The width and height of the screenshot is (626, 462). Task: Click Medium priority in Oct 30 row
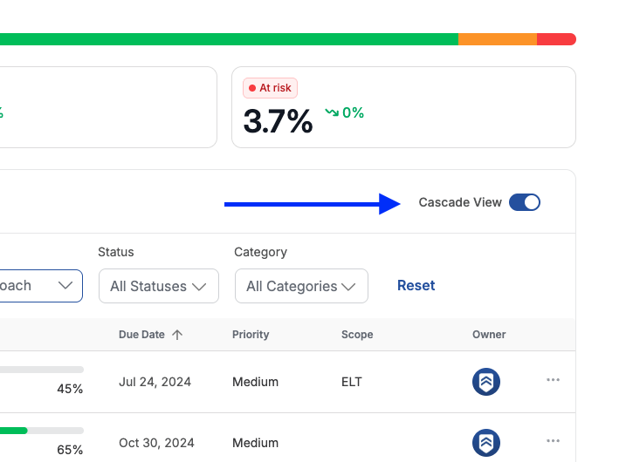[255, 443]
